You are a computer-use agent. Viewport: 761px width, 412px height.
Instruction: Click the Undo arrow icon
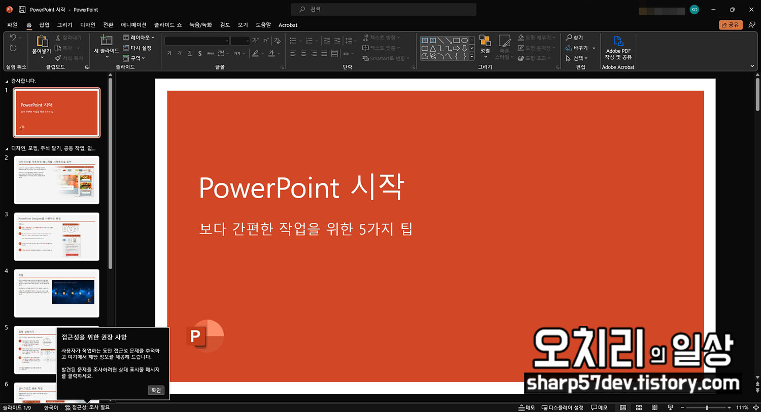(13, 38)
